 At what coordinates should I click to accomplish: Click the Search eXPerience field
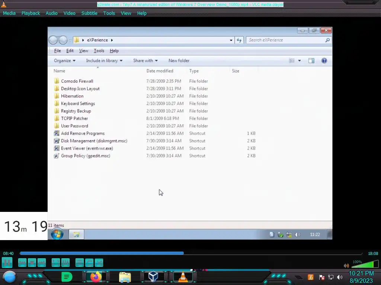[x=289, y=40]
